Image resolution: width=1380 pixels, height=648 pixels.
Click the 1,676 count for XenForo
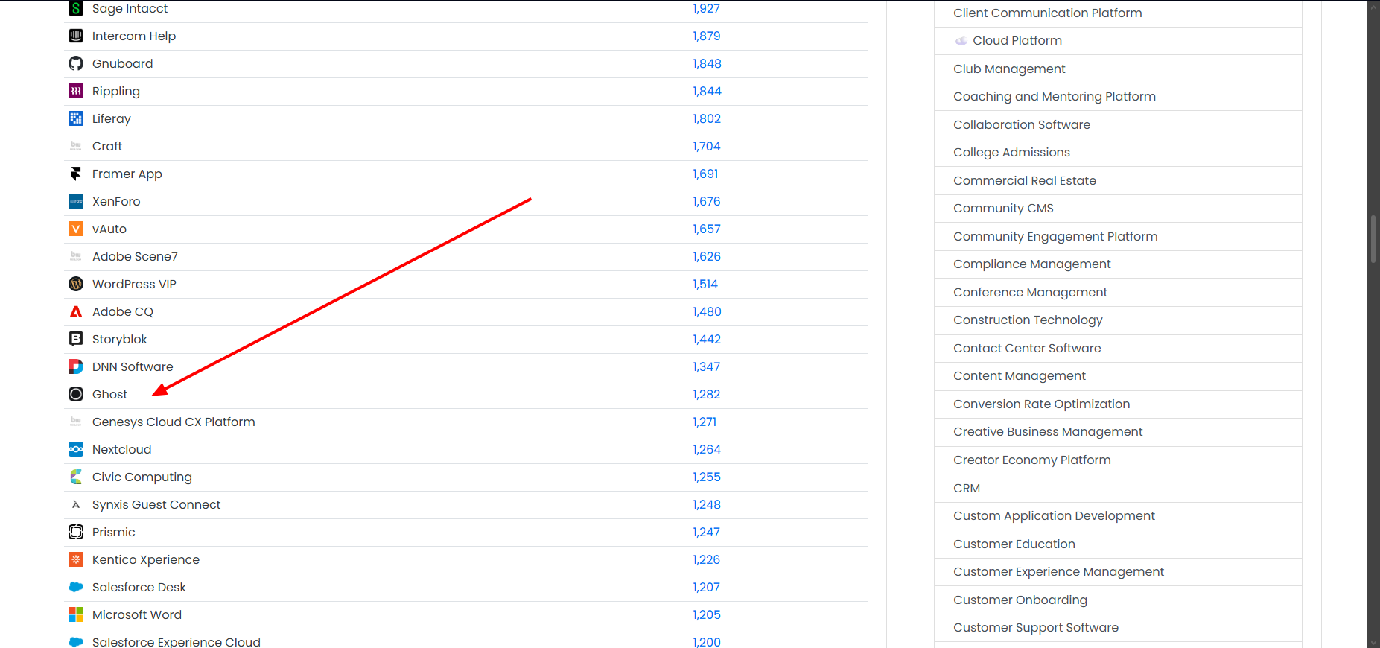coord(706,201)
